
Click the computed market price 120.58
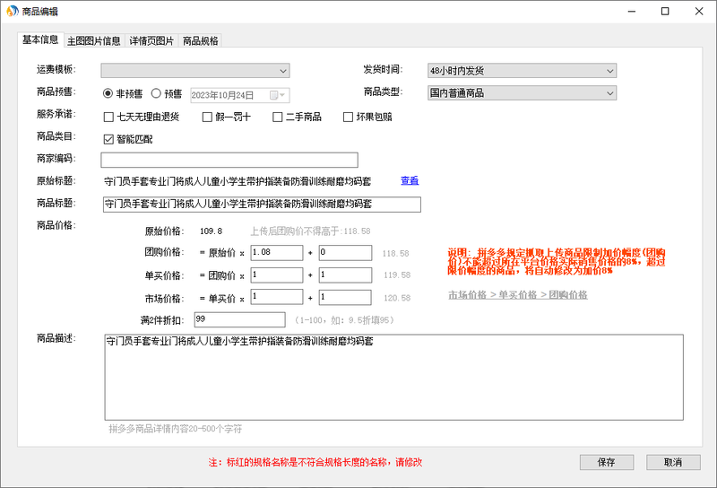tap(397, 298)
